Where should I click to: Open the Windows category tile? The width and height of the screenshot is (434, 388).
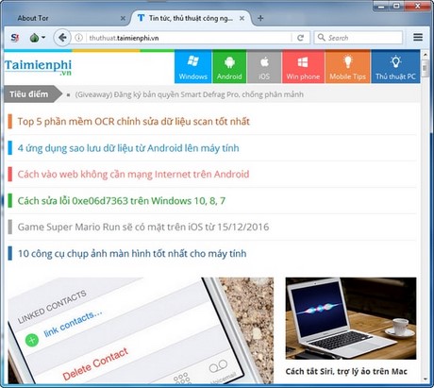(193, 67)
